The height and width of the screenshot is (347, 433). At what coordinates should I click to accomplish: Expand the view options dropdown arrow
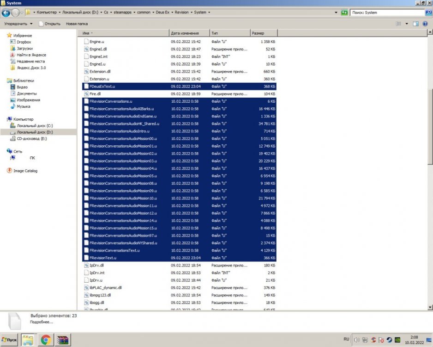point(407,24)
